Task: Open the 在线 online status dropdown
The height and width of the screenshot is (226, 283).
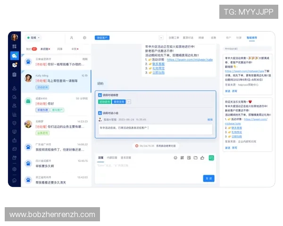Action: pos(33,38)
